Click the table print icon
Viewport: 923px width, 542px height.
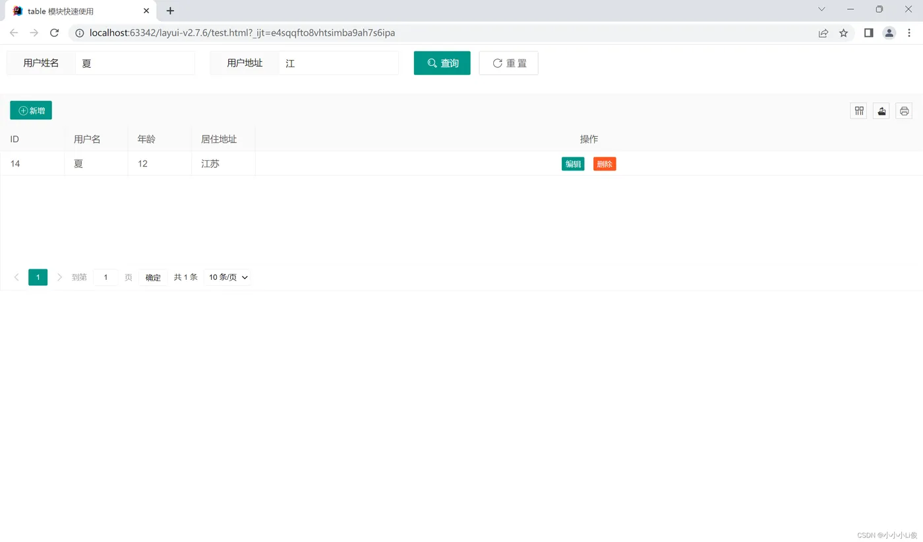(904, 111)
